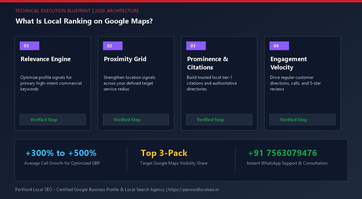Click the Strengthen location signals description
The height and width of the screenshot is (199, 362).
click(129, 83)
